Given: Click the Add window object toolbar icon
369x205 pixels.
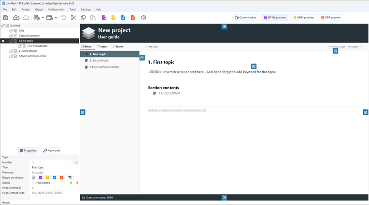Looking at the screenshot, I should [x=50, y=18].
